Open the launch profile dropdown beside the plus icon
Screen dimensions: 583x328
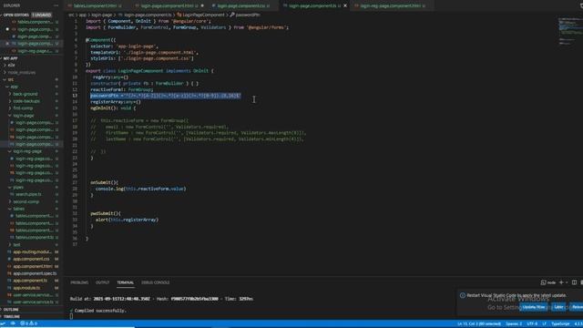[567, 282]
